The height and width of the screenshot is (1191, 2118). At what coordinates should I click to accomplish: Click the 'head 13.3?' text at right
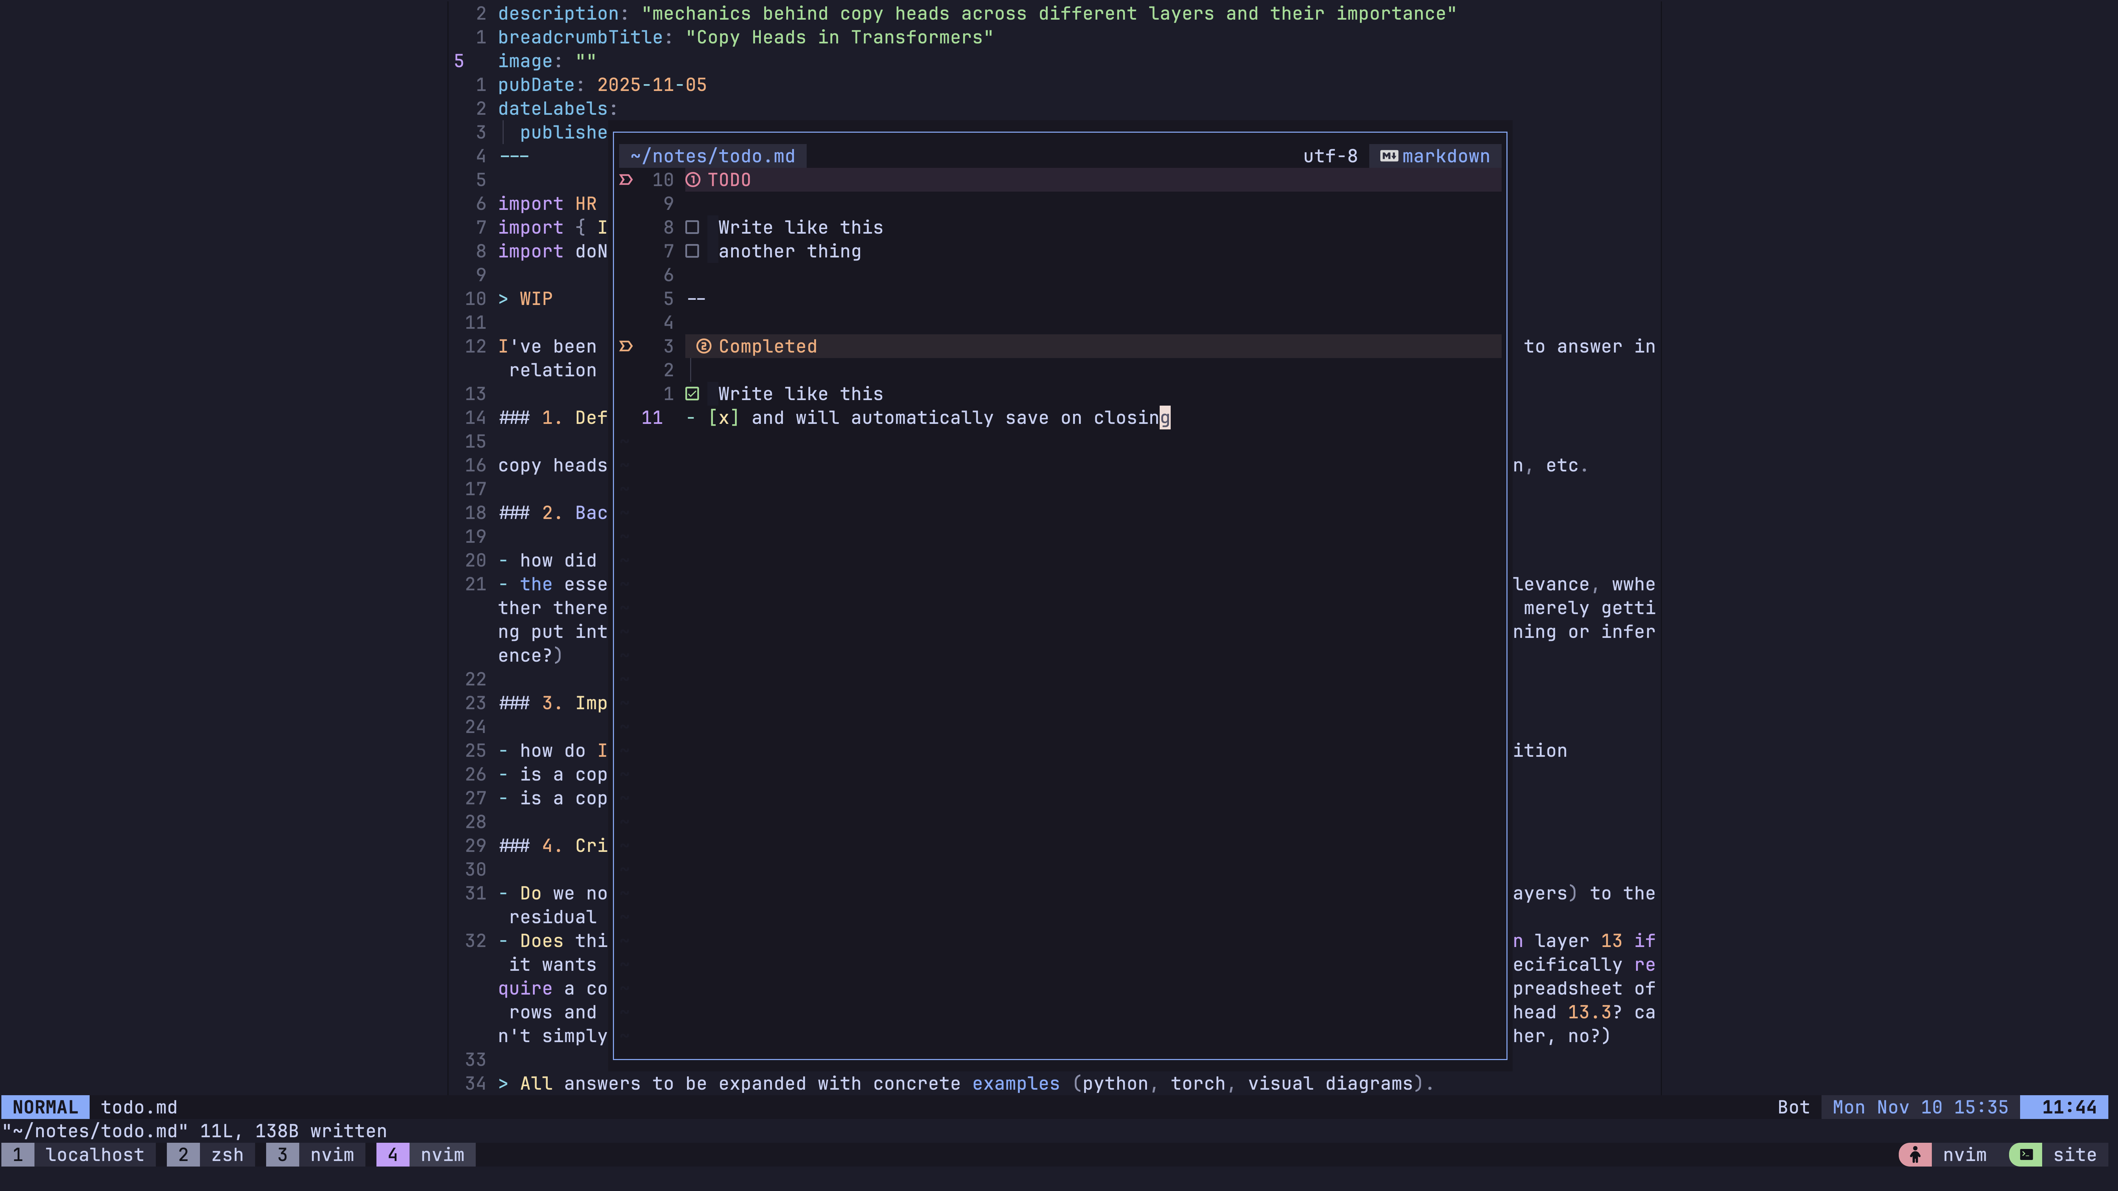click(x=1568, y=1012)
